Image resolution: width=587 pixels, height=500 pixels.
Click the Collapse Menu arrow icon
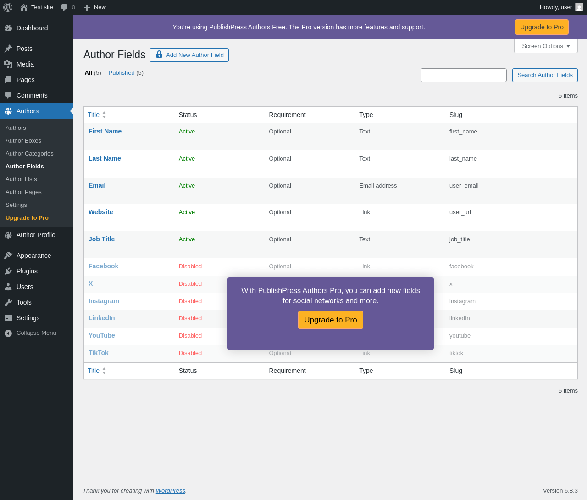(x=8, y=333)
